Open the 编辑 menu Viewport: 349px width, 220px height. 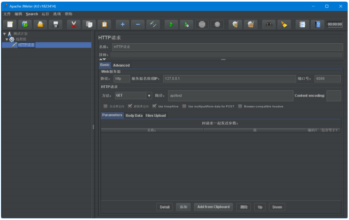[x=18, y=14]
